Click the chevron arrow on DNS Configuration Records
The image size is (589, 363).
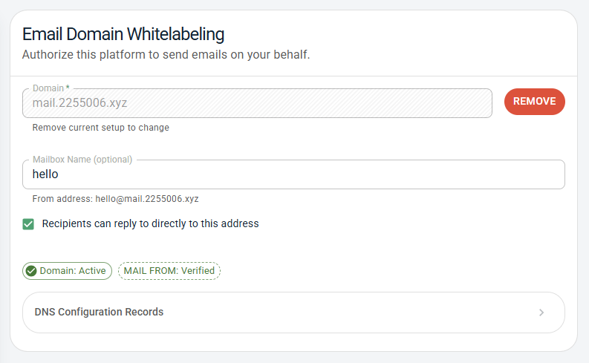pos(541,313)
